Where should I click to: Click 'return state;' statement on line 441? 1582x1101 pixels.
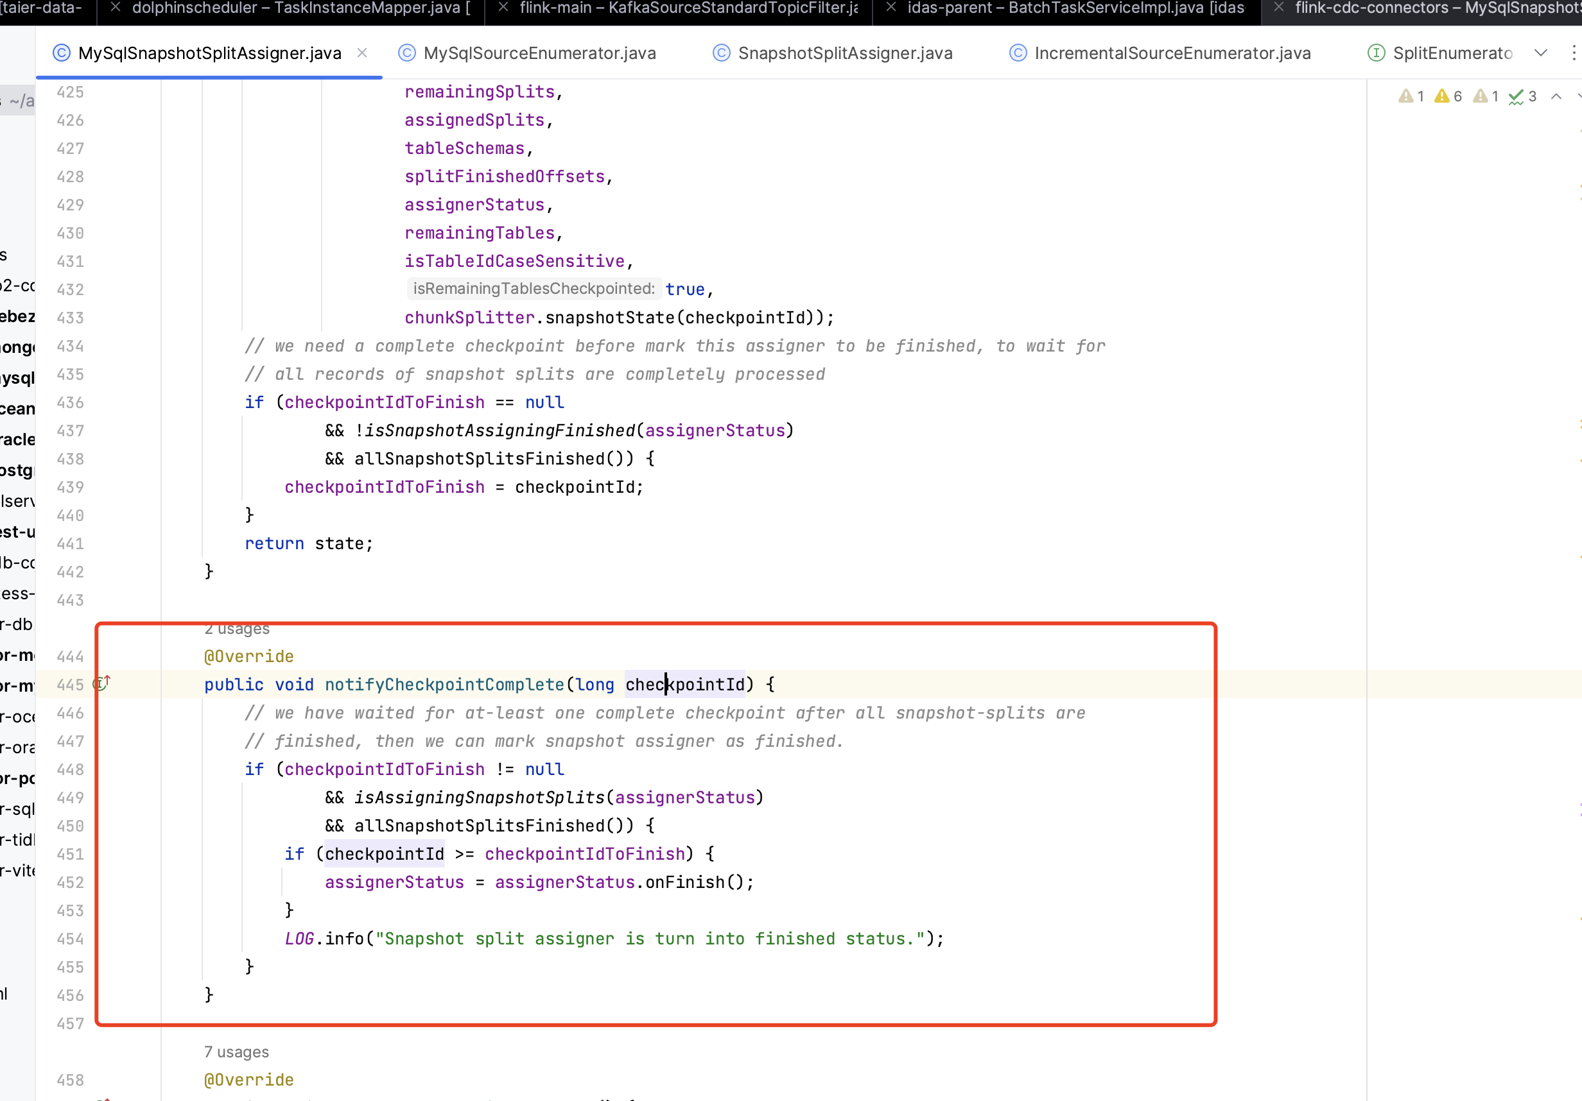pyautogui.click(x=309, y=543)
